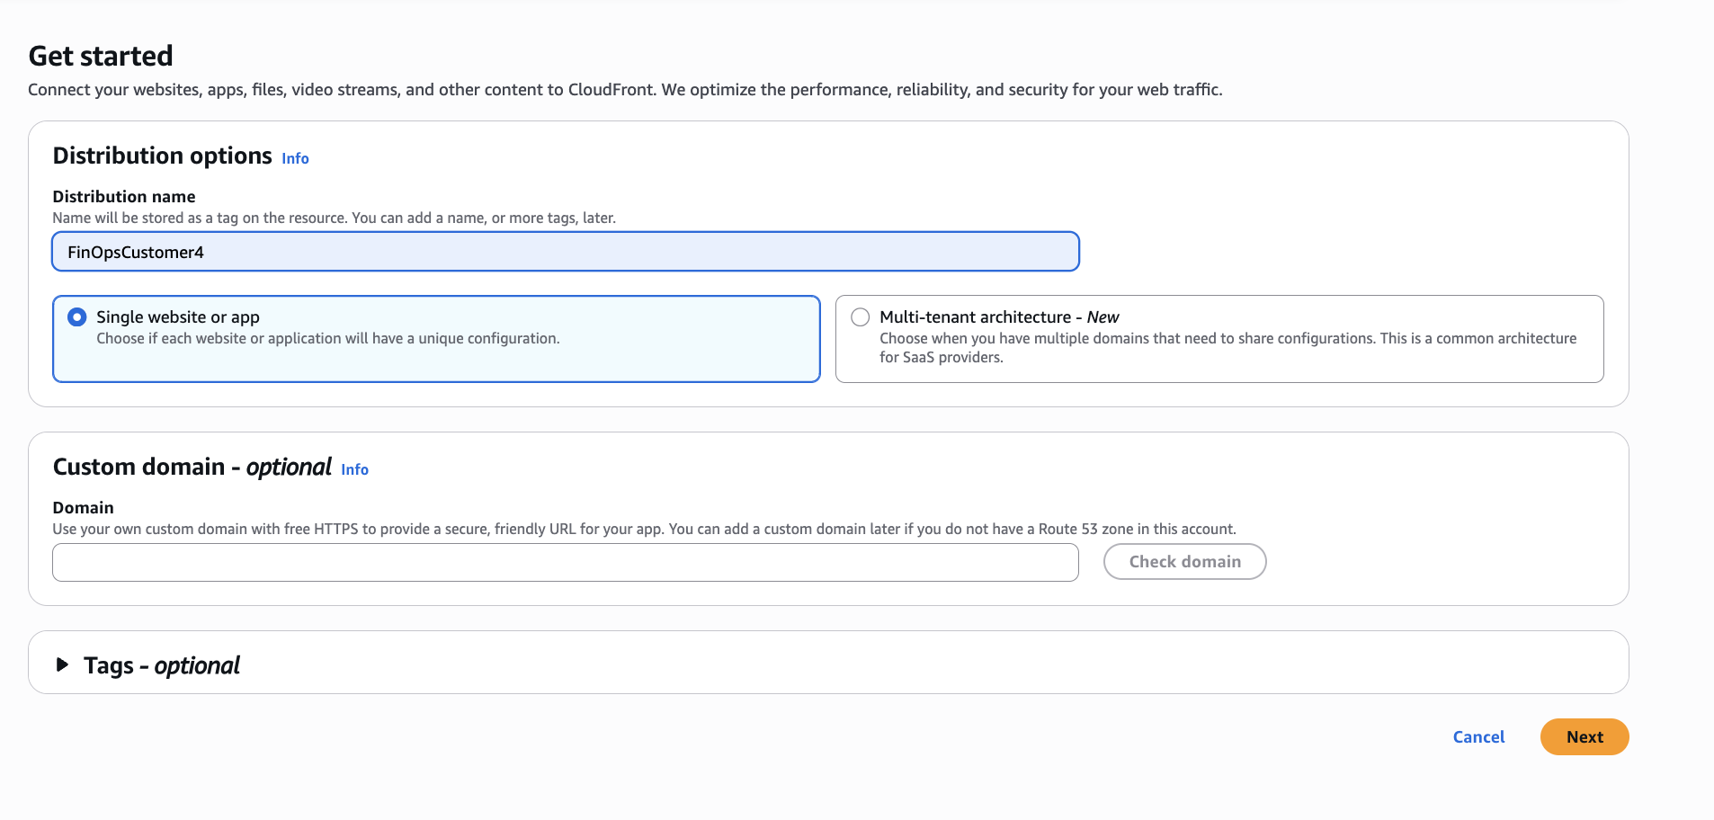Viewport: 1714px width, 820px height.
Task: Click the Multi-tenant architecture - New label
Action: tap(998, 316)
